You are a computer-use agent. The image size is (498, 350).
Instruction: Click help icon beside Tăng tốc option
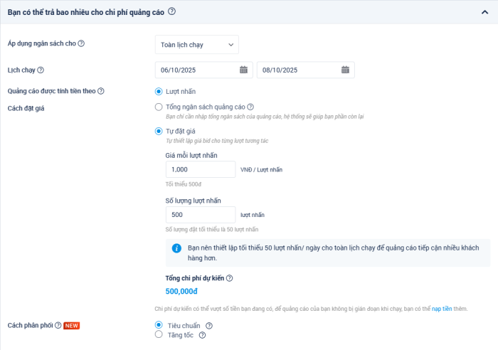203,335
